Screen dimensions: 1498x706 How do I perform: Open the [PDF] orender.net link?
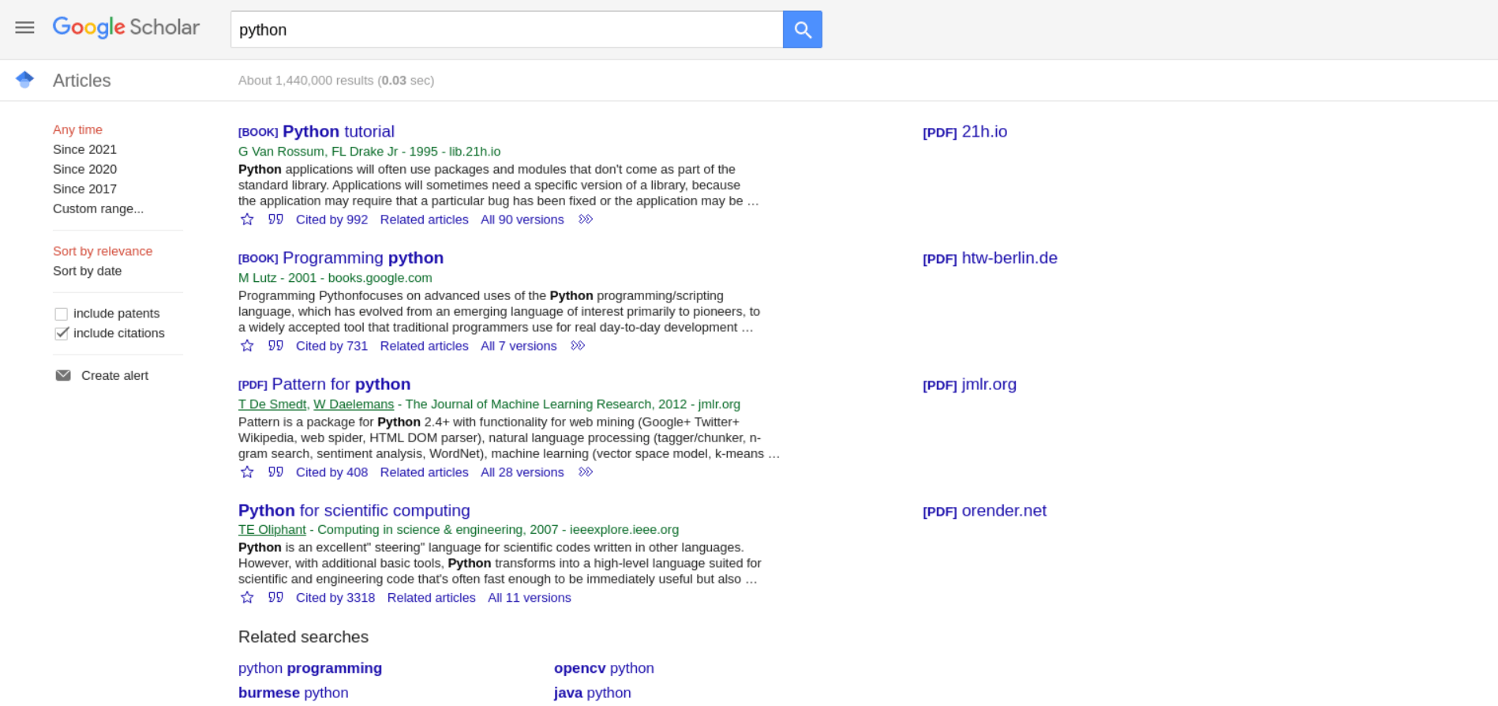[x=984, y=511]
